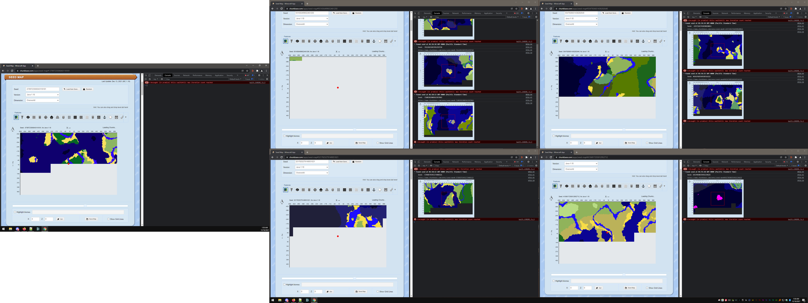The height and width of the screenshot is (303, 808).
Task: Open console settings gear in seed 4136 DevTools
Action: tap(806, 166)
